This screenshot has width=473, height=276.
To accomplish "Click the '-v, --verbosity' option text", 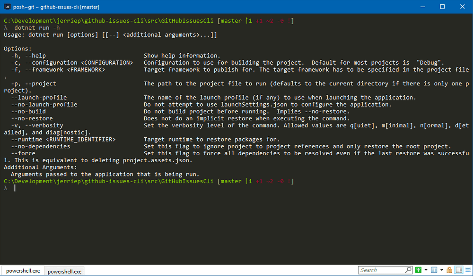I will 37,125.
